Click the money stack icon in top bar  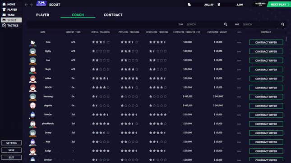[x=189, y=4]
